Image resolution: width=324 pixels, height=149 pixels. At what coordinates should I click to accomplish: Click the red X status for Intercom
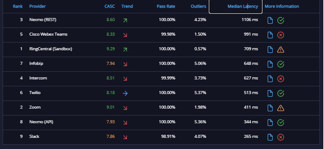click(x=281, y=79)
